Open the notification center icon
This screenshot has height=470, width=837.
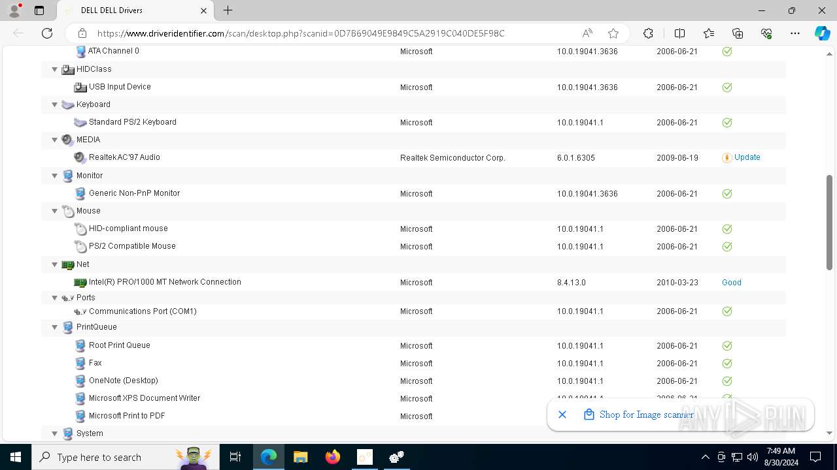point(815,457)
